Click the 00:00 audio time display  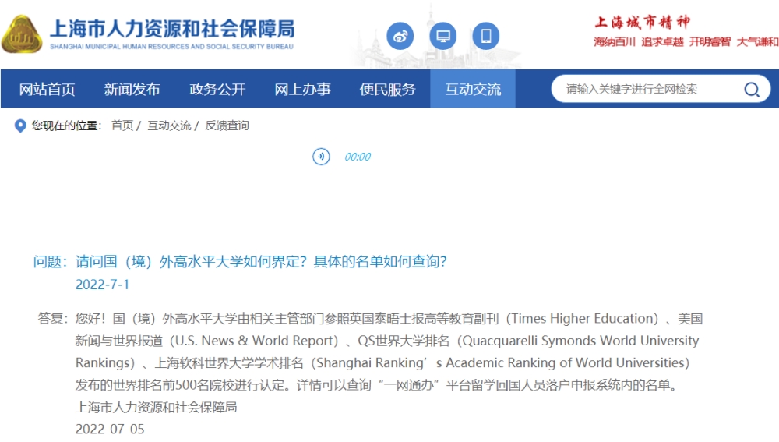point(358,157)
